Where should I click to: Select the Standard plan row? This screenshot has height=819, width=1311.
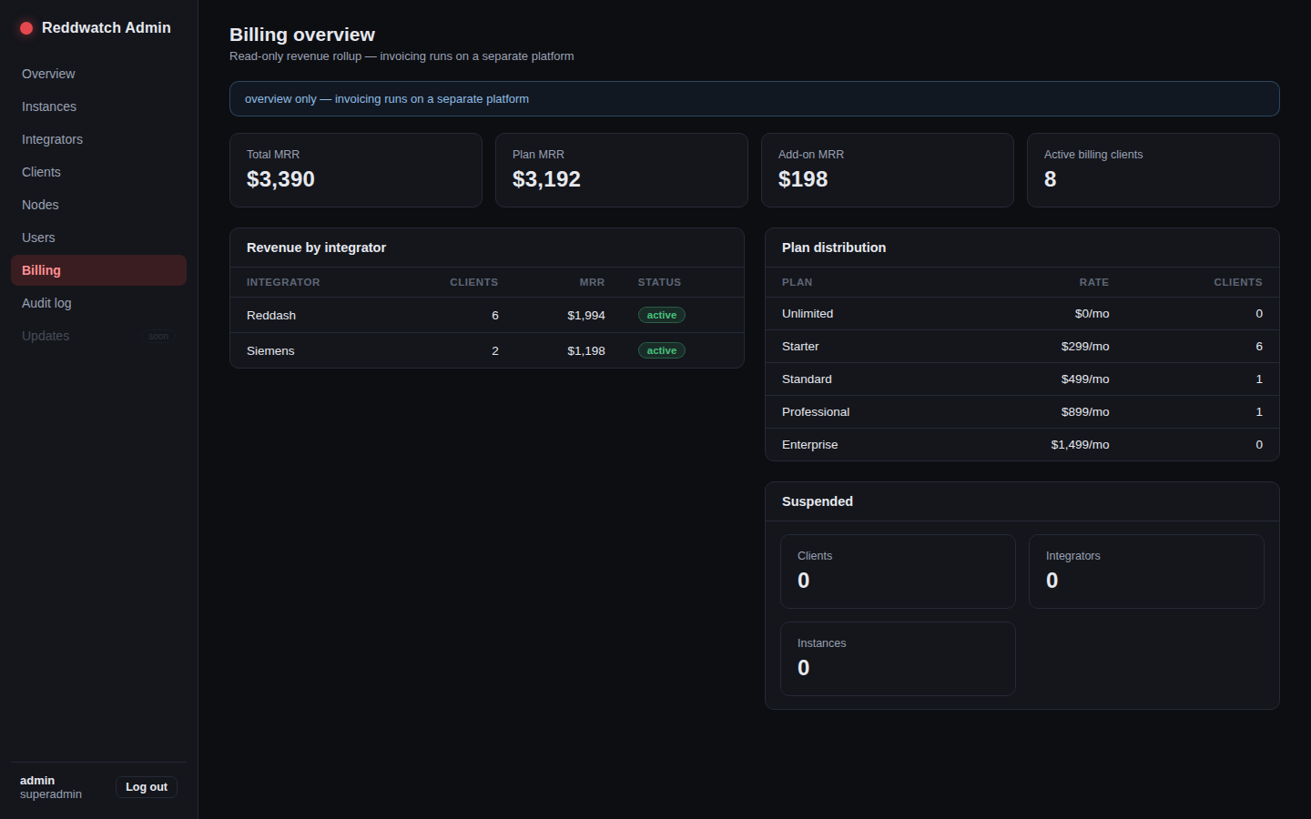tap(1022, 379)
